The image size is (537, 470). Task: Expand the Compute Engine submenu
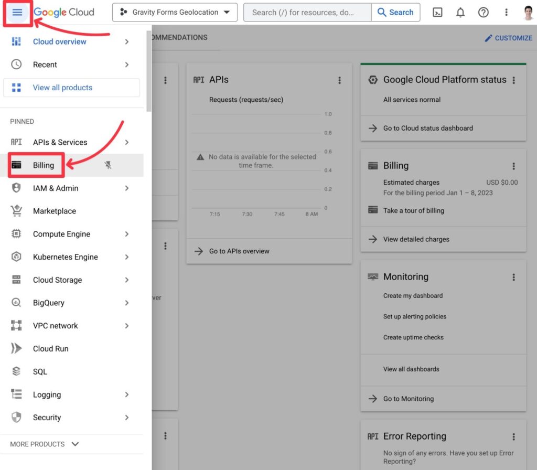coord(126,234)
